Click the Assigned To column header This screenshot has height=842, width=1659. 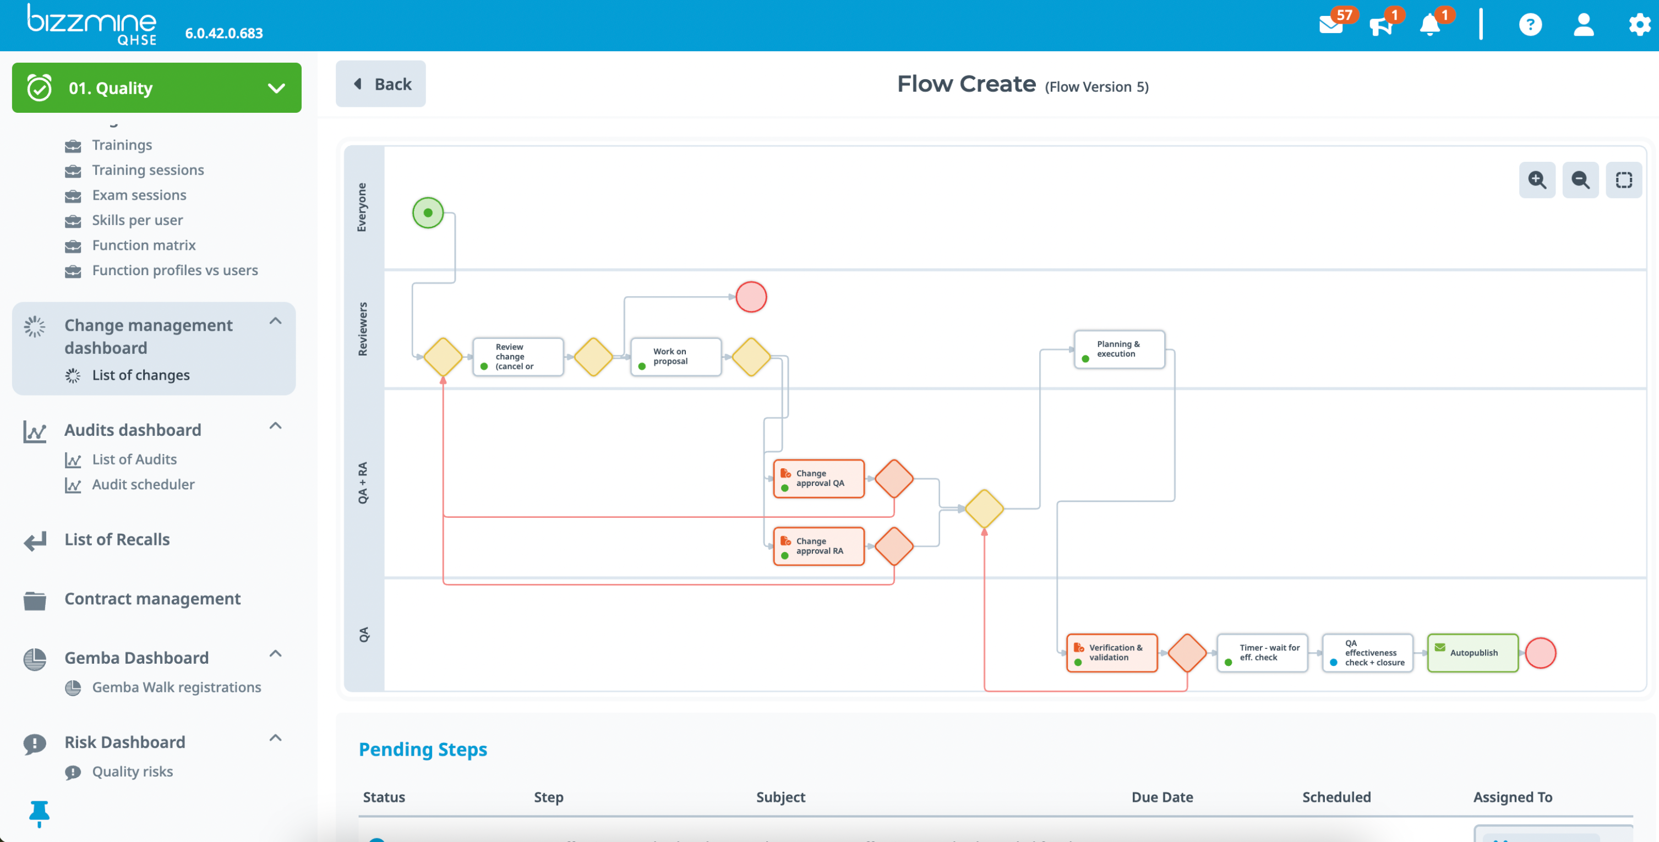(1512, 797)
